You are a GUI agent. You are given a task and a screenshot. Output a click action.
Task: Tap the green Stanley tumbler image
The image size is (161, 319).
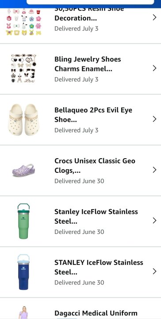click(23, 221)
